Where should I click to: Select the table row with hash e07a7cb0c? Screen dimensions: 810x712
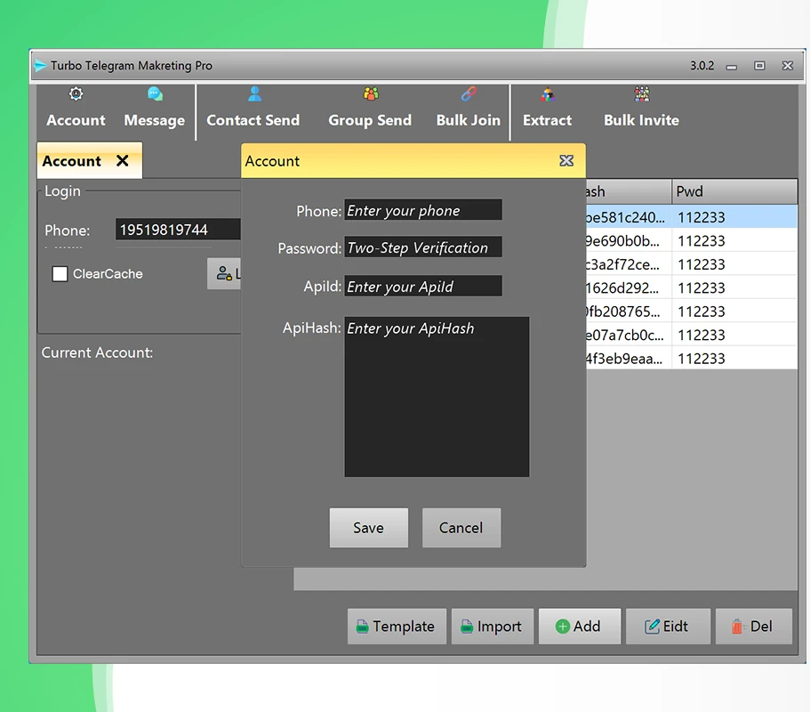pyautogui.click(x=691, y=335)
